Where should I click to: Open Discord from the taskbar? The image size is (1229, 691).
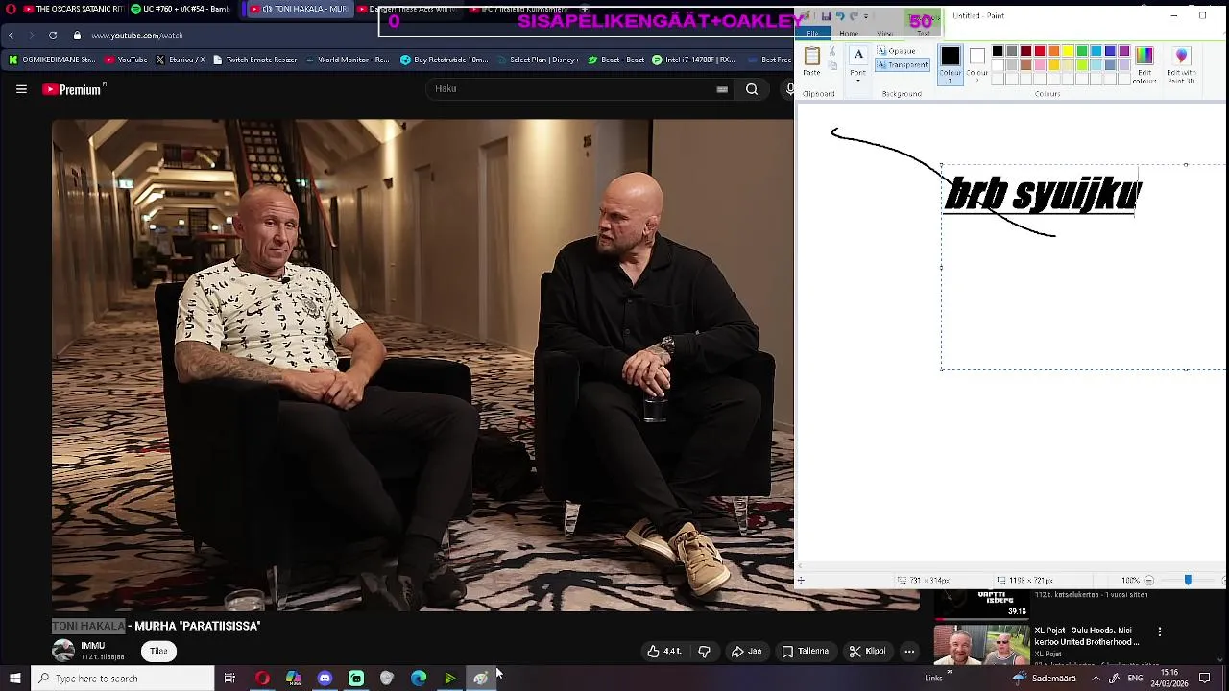click(x=325, y=679)
